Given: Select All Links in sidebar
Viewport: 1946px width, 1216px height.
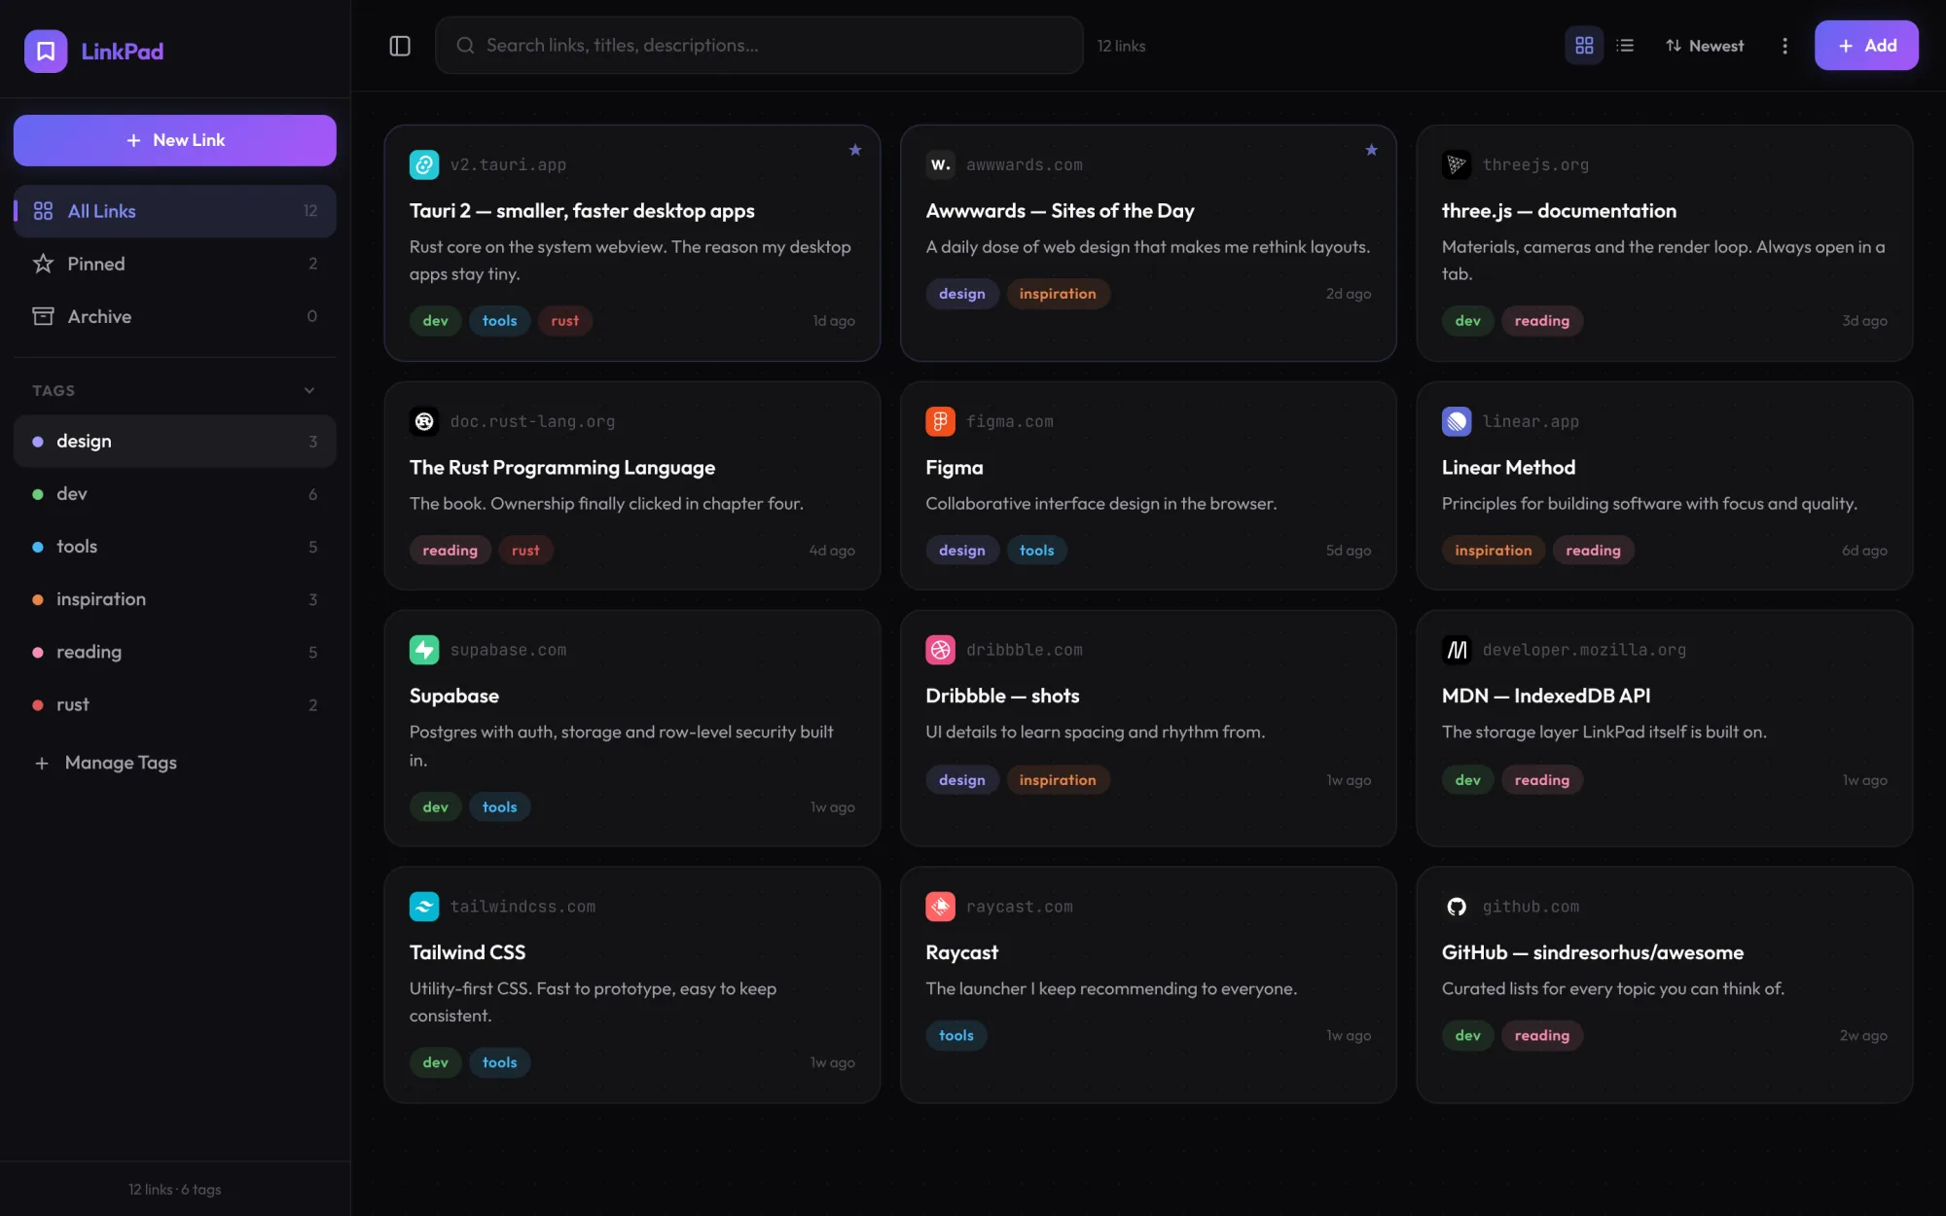Looking at the screenshot, I should point(175,211).
